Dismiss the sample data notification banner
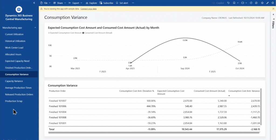276x140 pixels. 273,9
